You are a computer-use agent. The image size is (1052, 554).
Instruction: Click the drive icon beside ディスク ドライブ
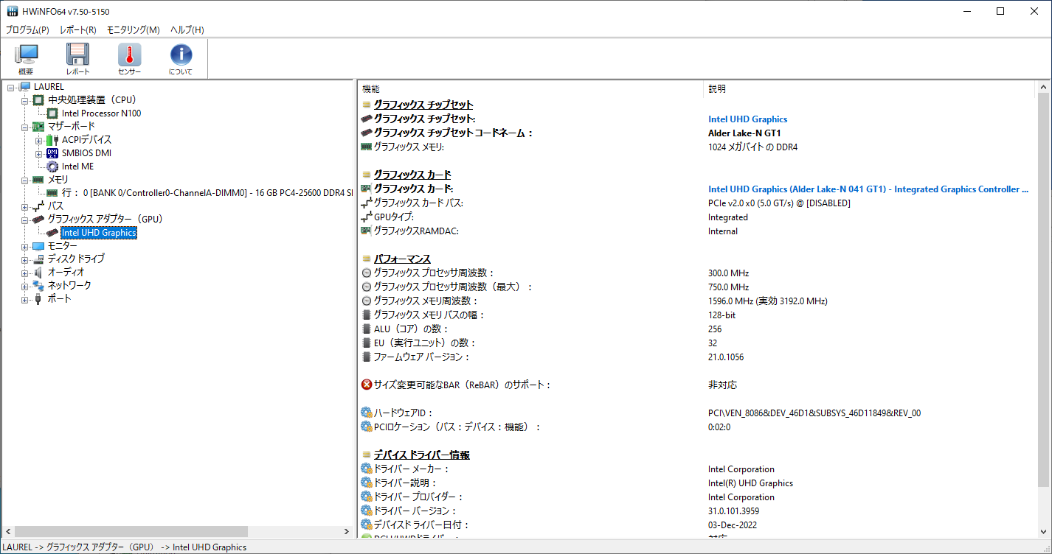pyautogui.click(x=39, y=259)
